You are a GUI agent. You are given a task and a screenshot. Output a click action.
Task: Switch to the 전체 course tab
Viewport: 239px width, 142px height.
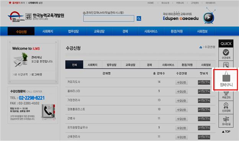pyautogui.click(x=74, y=64)
